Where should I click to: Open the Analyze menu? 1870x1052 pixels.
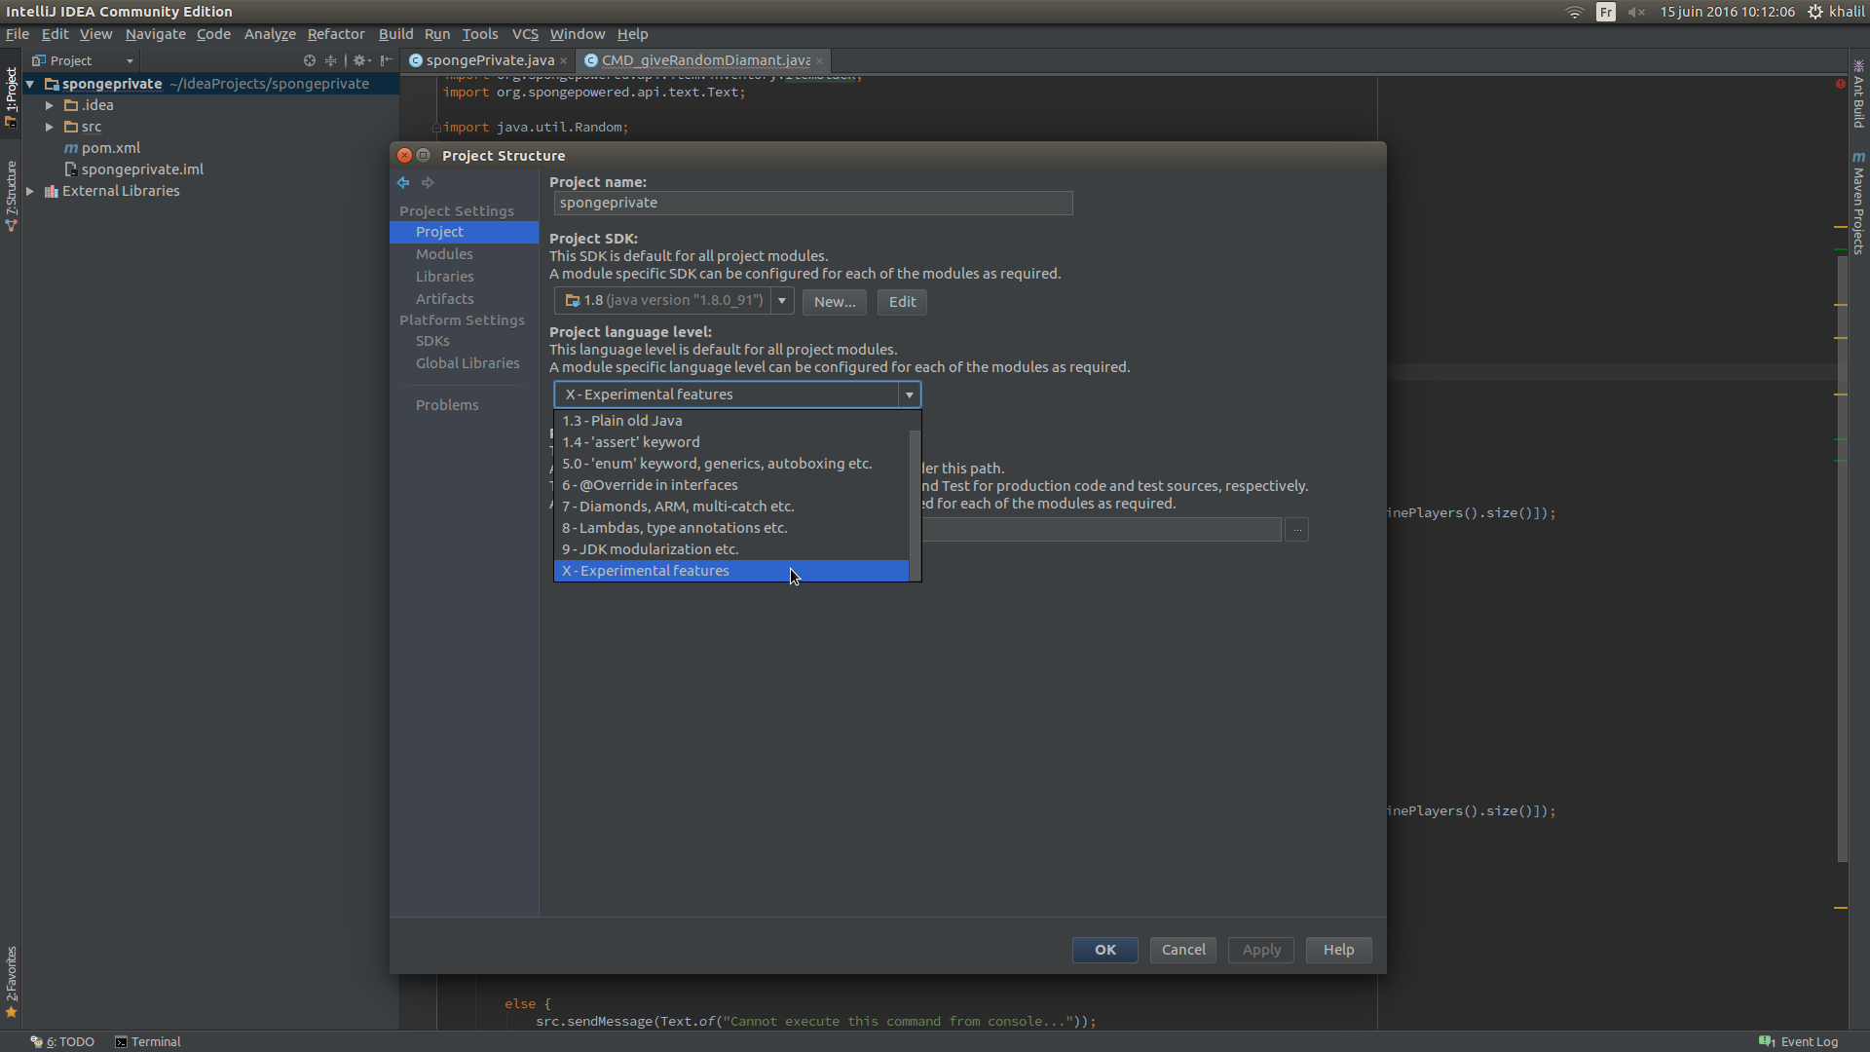[x=270, y=34]
